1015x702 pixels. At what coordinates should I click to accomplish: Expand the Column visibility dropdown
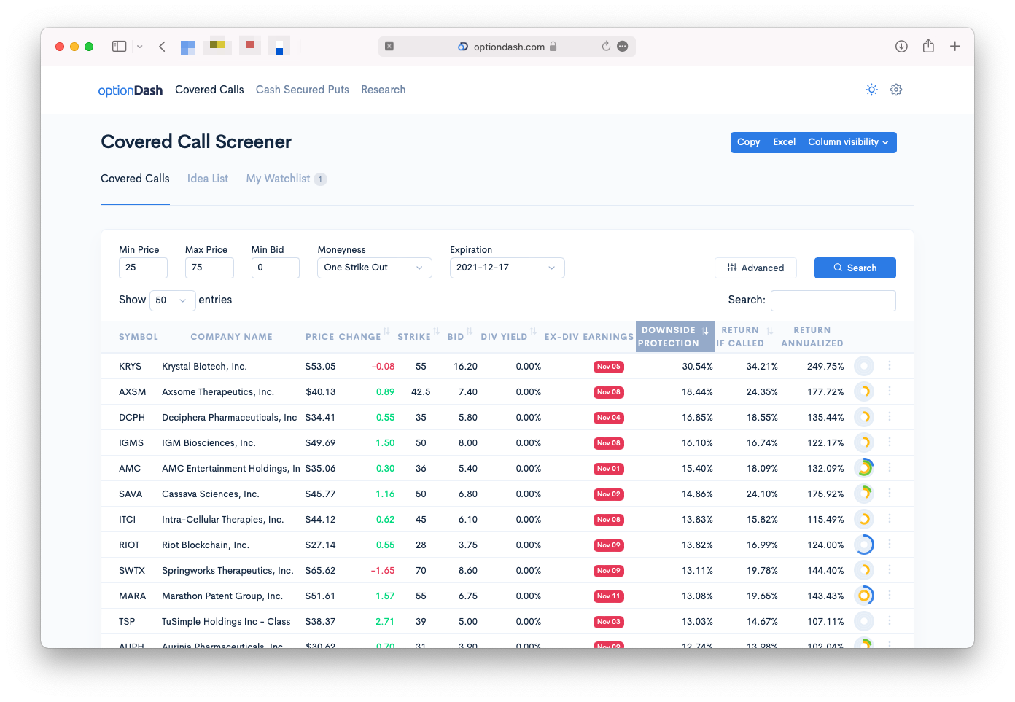point(848,142)
